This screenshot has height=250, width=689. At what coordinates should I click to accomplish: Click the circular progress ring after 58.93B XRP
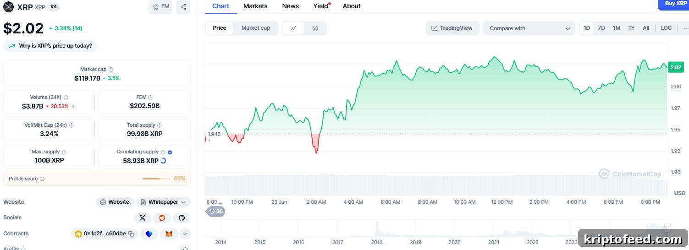coord(163,161)
